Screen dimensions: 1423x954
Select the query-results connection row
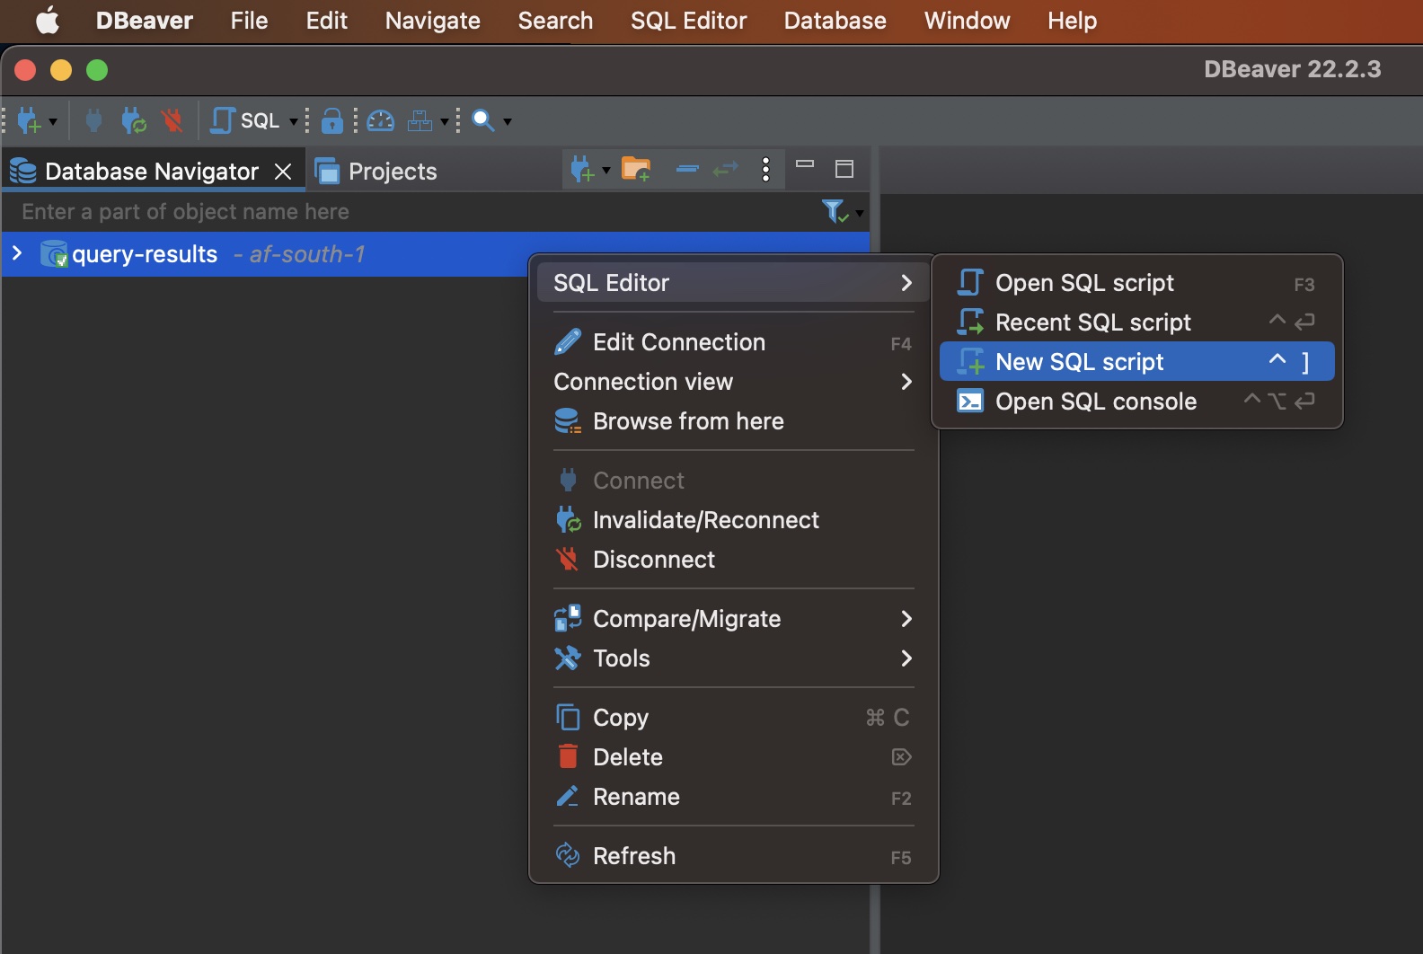pos(436,254)
